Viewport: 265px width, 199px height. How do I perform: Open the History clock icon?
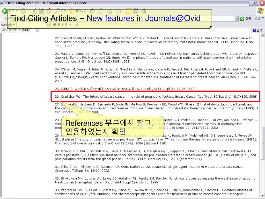92,11
